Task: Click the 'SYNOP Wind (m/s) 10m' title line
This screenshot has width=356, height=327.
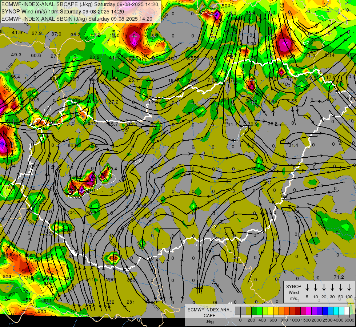Action: 63,12
